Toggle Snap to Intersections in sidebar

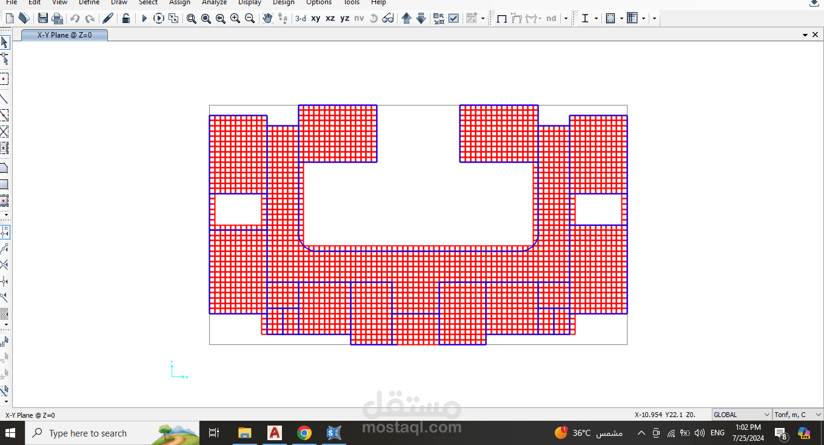point(4,265)
